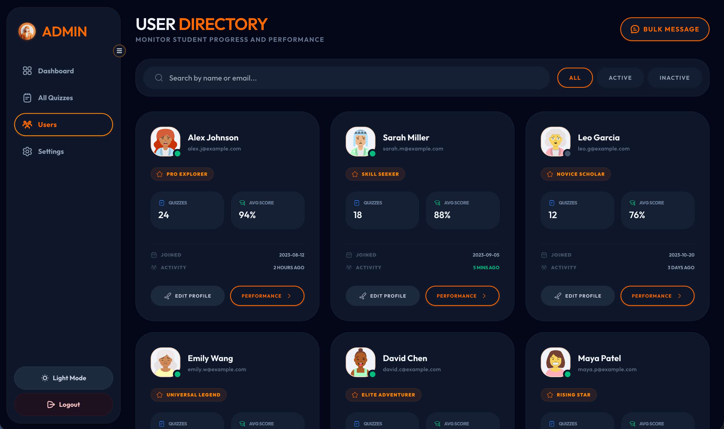Click calendar icon beside Sarah's Joined date

coord(349,255)
